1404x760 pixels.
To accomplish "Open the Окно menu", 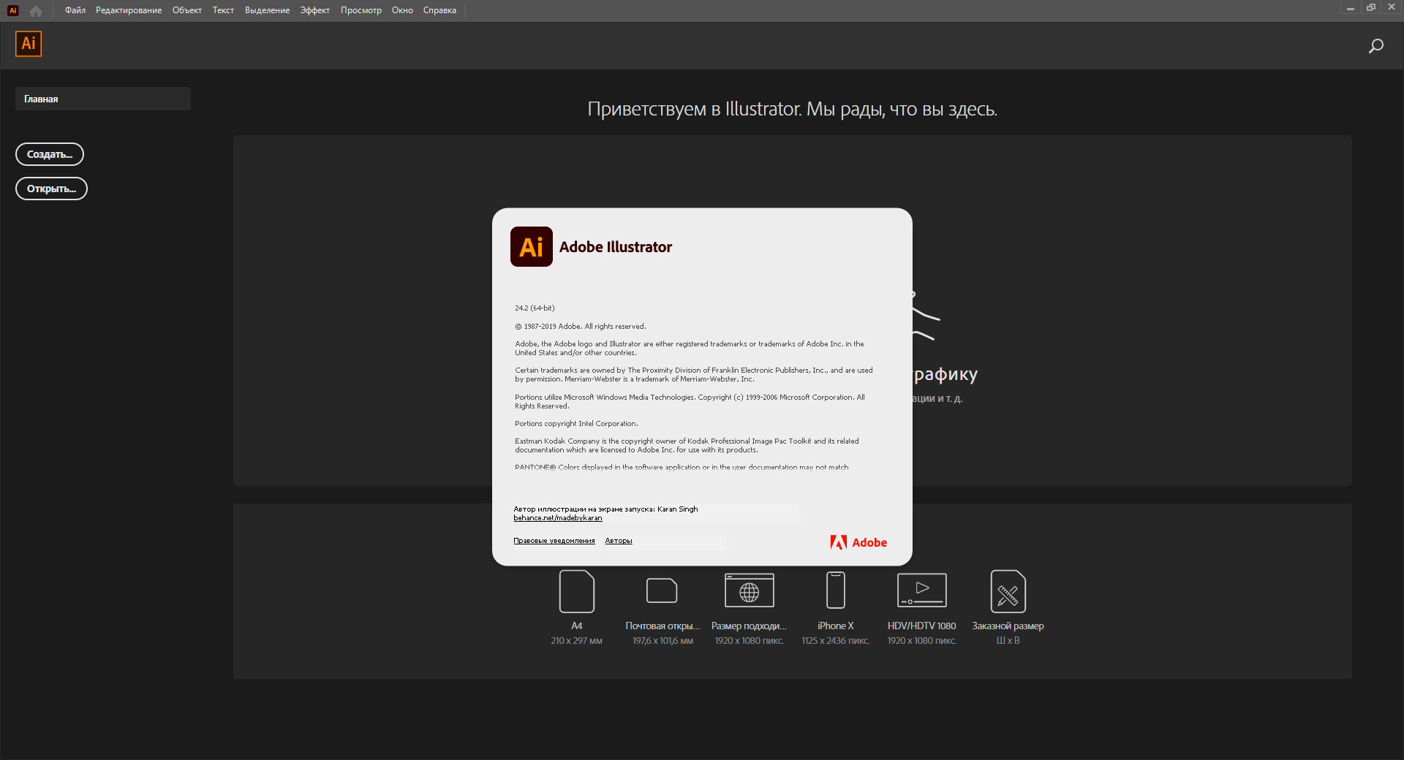I will [x=402, y=10].
